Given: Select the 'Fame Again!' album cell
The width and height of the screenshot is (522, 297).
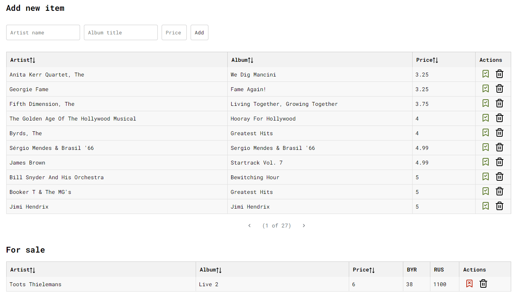Looking at the screenshot, I should (320, 89).
